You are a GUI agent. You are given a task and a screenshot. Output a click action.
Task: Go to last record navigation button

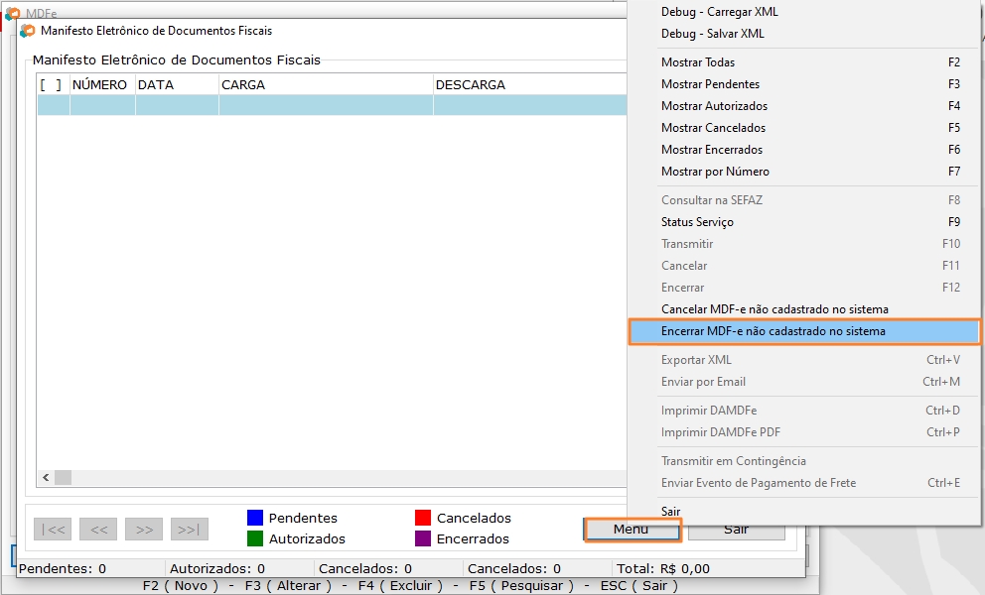pyautogui.click(x=190, y=530)
